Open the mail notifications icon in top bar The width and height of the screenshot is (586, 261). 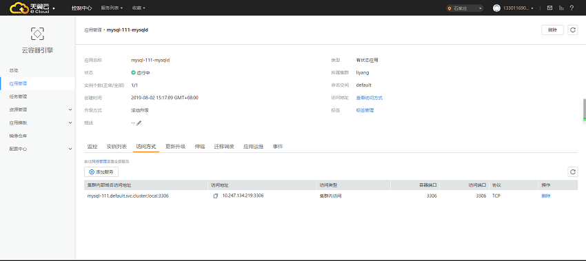pyautogui.click(x=549, y=8)
